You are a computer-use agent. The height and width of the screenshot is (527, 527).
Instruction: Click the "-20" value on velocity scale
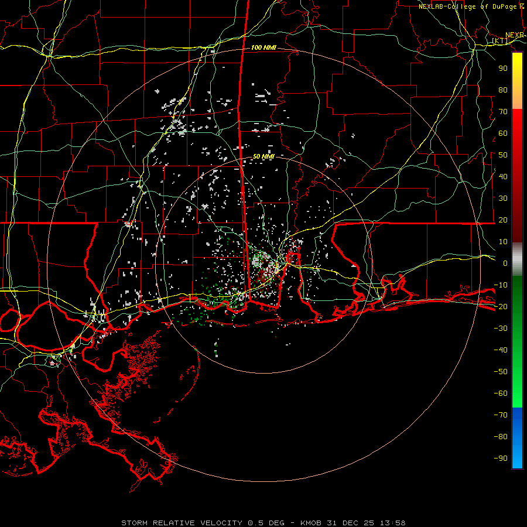point(501,307)
